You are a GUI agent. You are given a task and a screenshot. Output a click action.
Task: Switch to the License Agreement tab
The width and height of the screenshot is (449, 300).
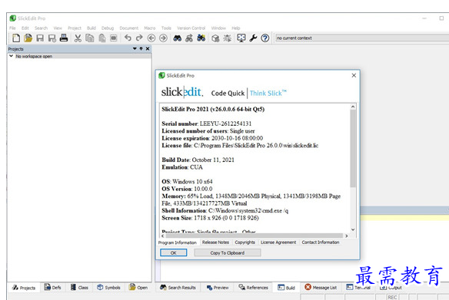click(x=278, y=242)
